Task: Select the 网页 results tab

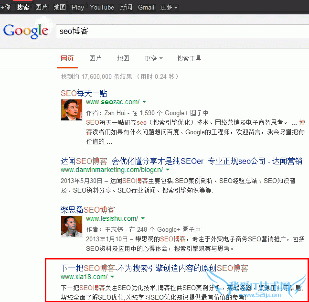Action: (x=67, y=58)
